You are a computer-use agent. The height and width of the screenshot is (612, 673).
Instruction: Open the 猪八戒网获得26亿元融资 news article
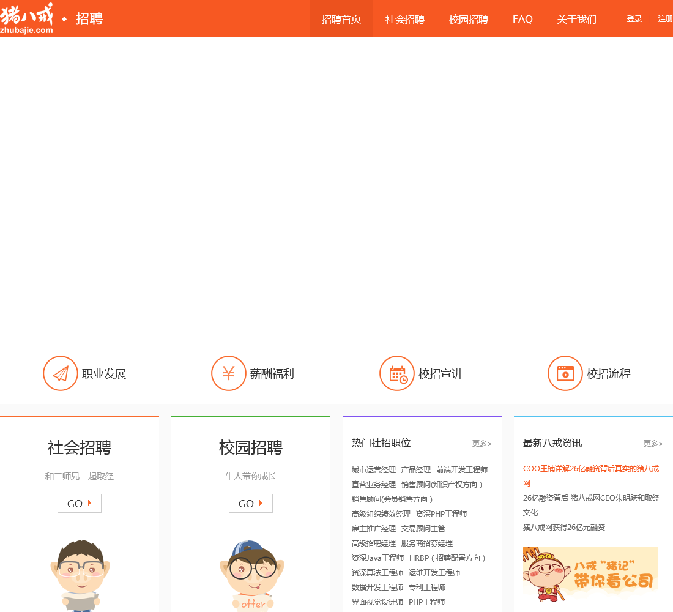[x=564, y=528]
